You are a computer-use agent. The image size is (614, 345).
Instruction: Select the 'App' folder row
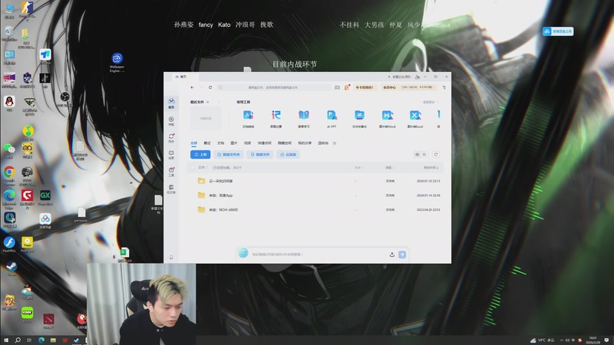point(316,195)
